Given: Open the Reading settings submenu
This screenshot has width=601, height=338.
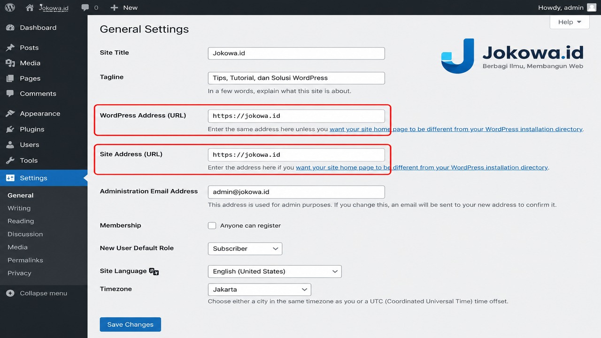Looking at the screenshot, I should [x=21, y=221].
